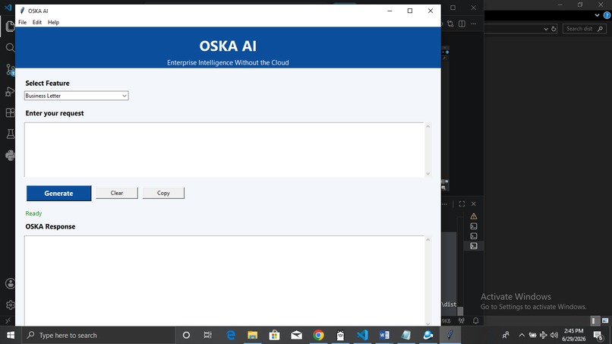
Task: Open Google Chrome from taskbar
Action: click(318, 335)
